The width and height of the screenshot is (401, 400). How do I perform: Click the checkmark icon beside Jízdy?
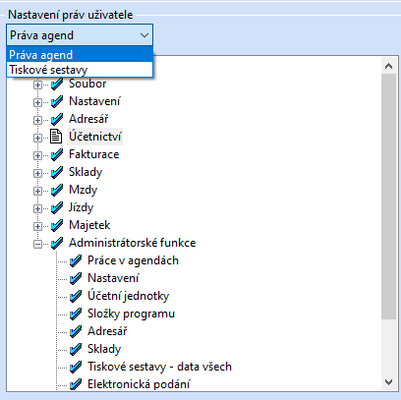57,207
